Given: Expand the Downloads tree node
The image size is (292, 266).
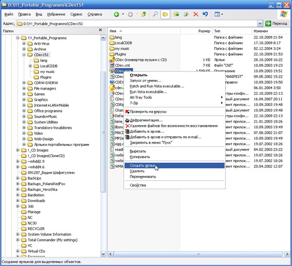Looking at the screenshot, I should pos(18,200).
